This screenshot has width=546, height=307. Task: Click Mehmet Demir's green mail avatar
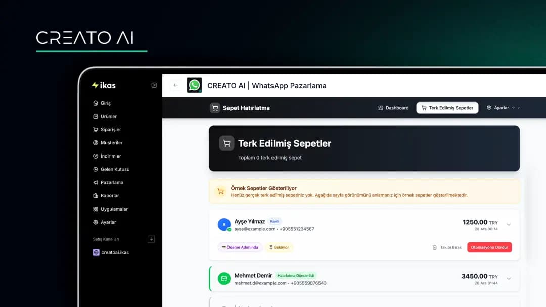[x=224, y=279]
